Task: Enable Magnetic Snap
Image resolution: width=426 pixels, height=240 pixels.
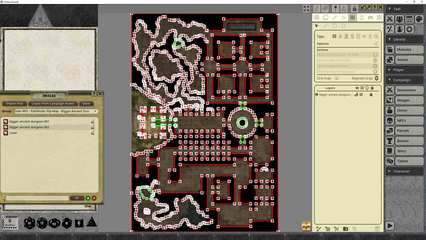Action: point(376,78)
